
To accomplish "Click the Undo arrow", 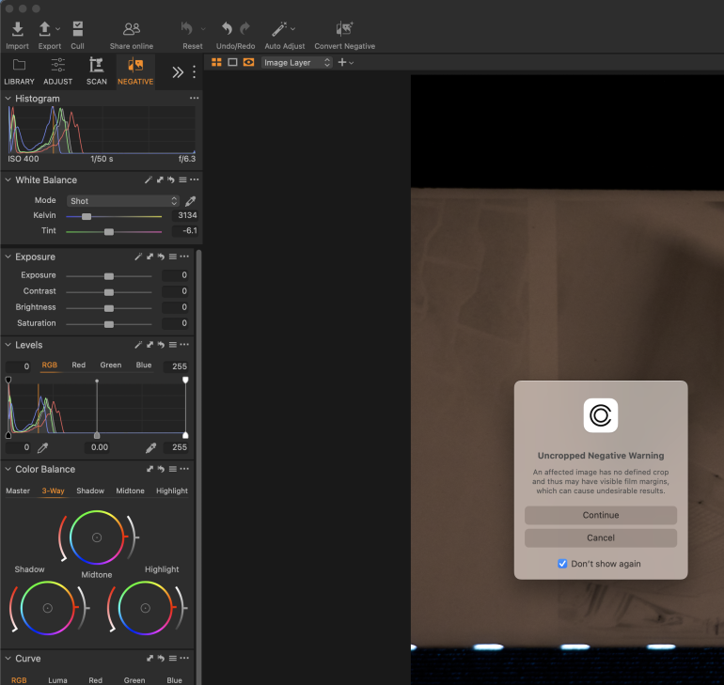I will click(x=227, y=28).
